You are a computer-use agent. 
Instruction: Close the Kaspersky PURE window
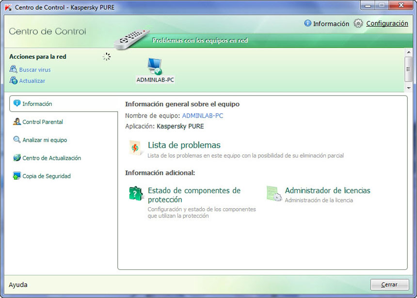(401, 5)
